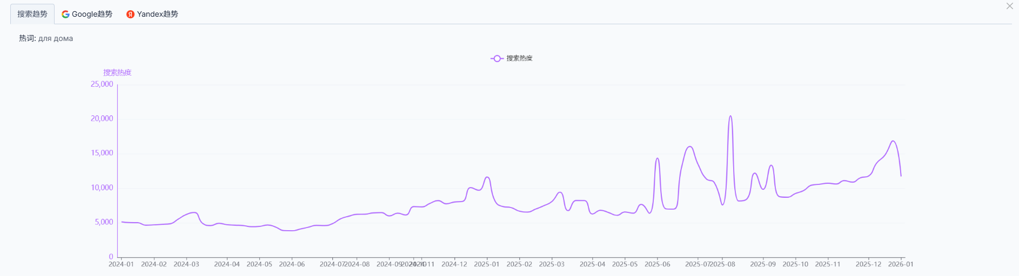The image size is (1019, 276).
Task: Click the 25,000 y-axis label
Action: (102, 84)
